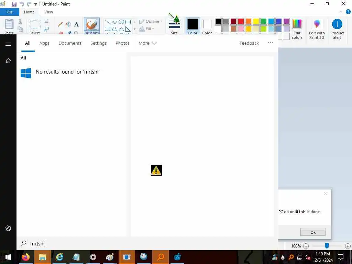
Task: Pick the straight Line shape
Action: coord(108,22)
